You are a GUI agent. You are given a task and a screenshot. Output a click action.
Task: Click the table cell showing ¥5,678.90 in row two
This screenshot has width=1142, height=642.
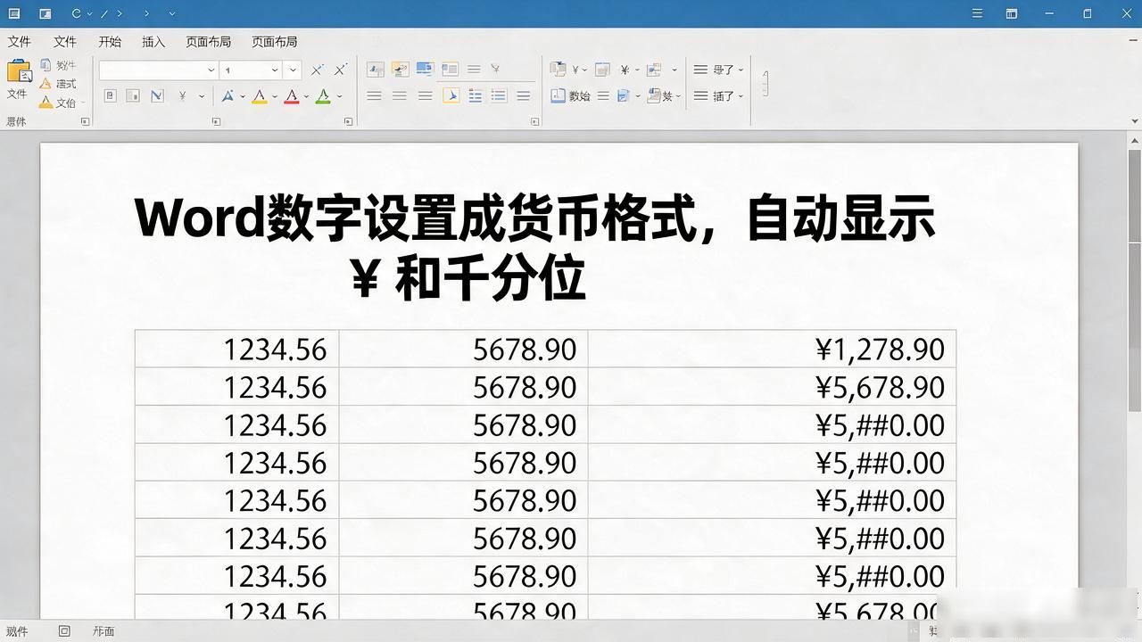point(773,386)
